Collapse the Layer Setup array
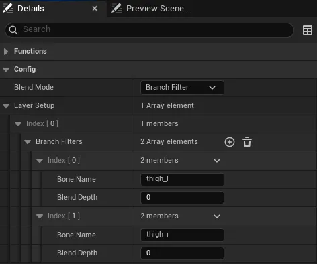 tap(6, 106)
